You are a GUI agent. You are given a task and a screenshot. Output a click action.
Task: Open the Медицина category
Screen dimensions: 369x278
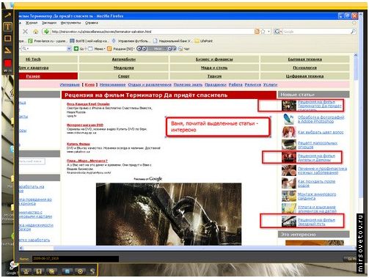124,67
